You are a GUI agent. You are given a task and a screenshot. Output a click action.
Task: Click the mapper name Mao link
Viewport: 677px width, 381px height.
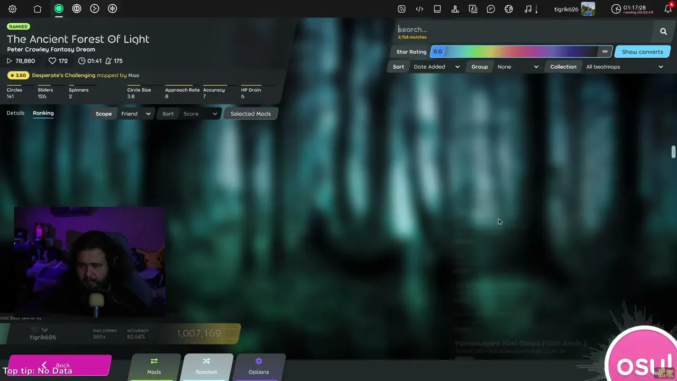(134, 75)
